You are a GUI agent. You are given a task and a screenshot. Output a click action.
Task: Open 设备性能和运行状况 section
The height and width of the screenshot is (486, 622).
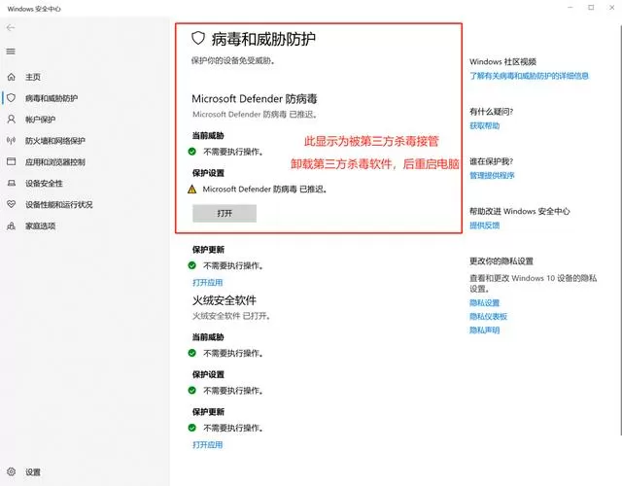[59, 205]
